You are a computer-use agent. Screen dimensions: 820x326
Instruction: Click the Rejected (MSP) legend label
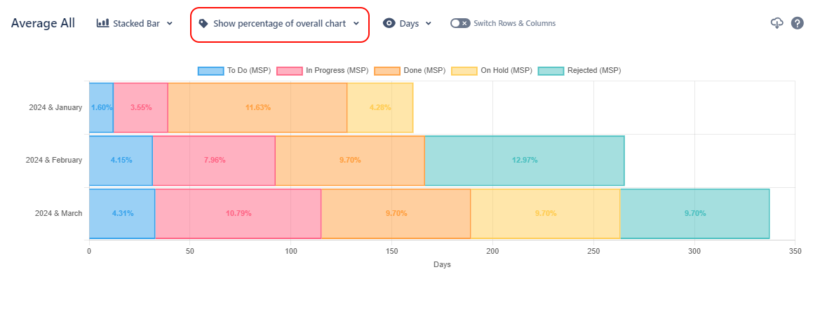click(593, 71)
